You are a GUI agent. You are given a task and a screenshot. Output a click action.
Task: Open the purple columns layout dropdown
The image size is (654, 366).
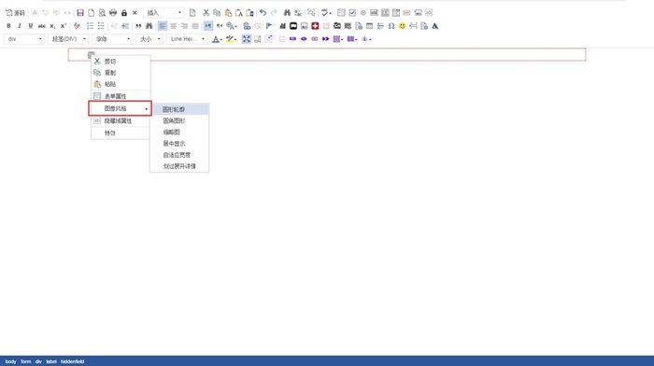[x=352, y=39]
